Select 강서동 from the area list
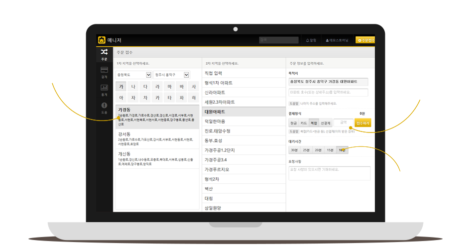Image resolution: width=473 pixels, height=249 pixels. coord(124,134)
